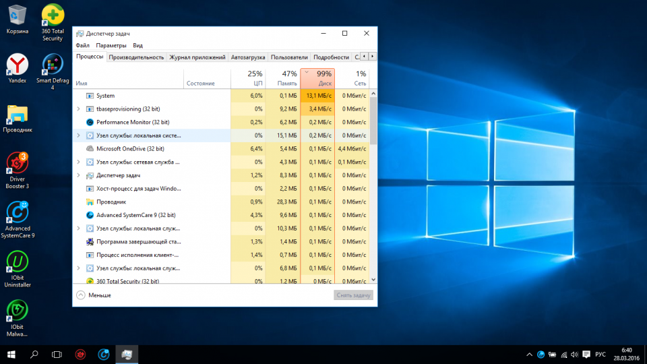Click the Снять задачу button
This screenshot has width=647, height=364.
[x=353, y=295]
